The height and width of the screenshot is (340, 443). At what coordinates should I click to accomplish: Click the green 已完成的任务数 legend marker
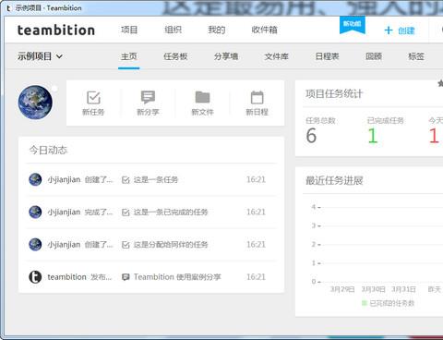(365, 303)
